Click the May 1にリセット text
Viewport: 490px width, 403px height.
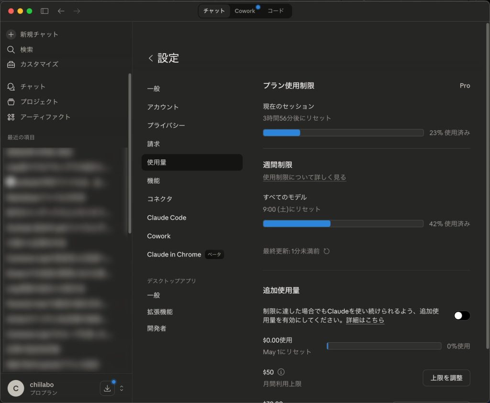[287, 352]
